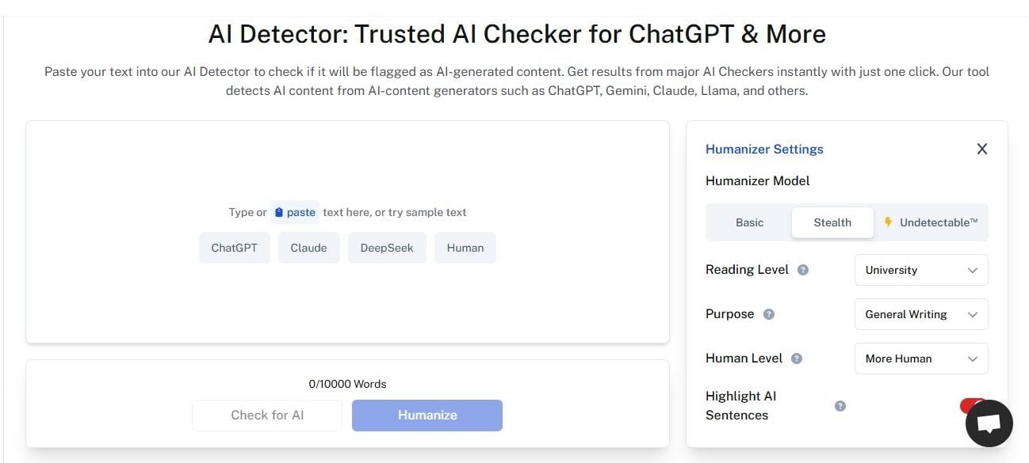Open the chat support bubble icon
This screenshot has width=1029, height=463.
tap(989, 423)
